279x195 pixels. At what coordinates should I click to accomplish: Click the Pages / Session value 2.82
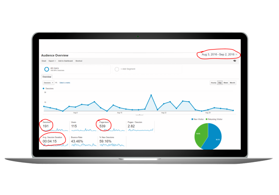click(131, 126)
